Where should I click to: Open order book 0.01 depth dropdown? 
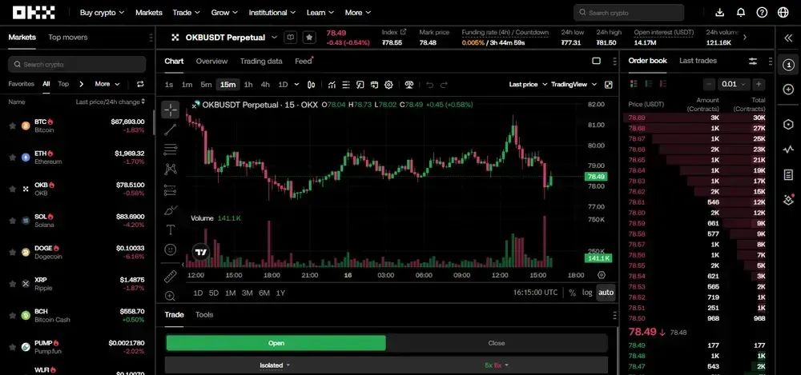pos(734,84)
